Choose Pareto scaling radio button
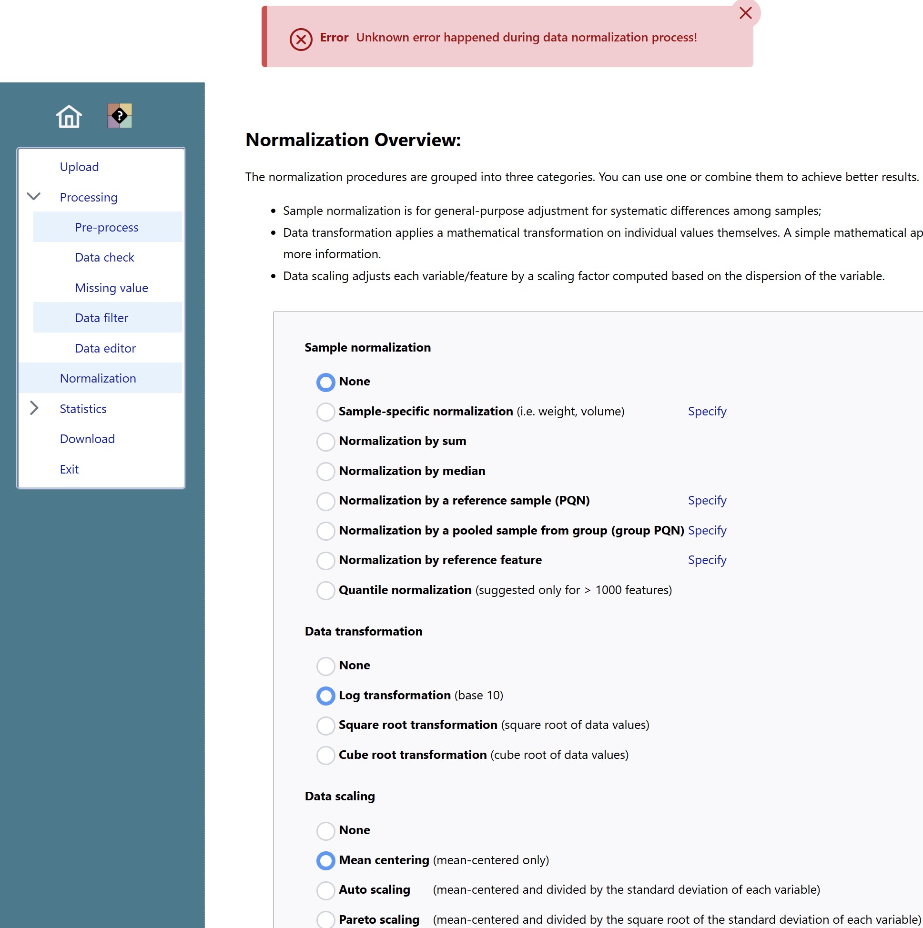This screenshot has height=928, width=923. click(x=325, y=919)
